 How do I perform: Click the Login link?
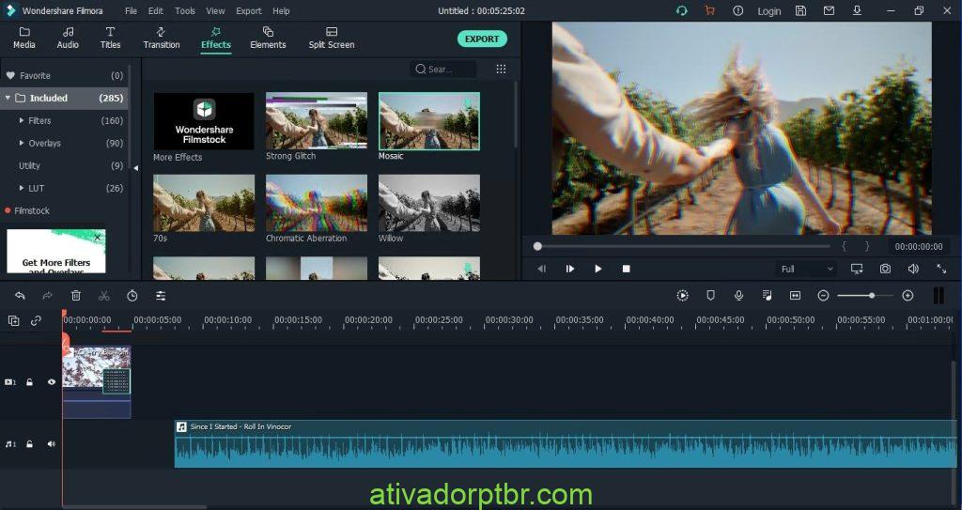point(768,11)
